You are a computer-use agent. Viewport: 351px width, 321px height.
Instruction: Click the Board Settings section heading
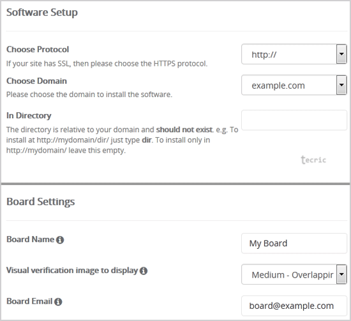click(40, 202)
